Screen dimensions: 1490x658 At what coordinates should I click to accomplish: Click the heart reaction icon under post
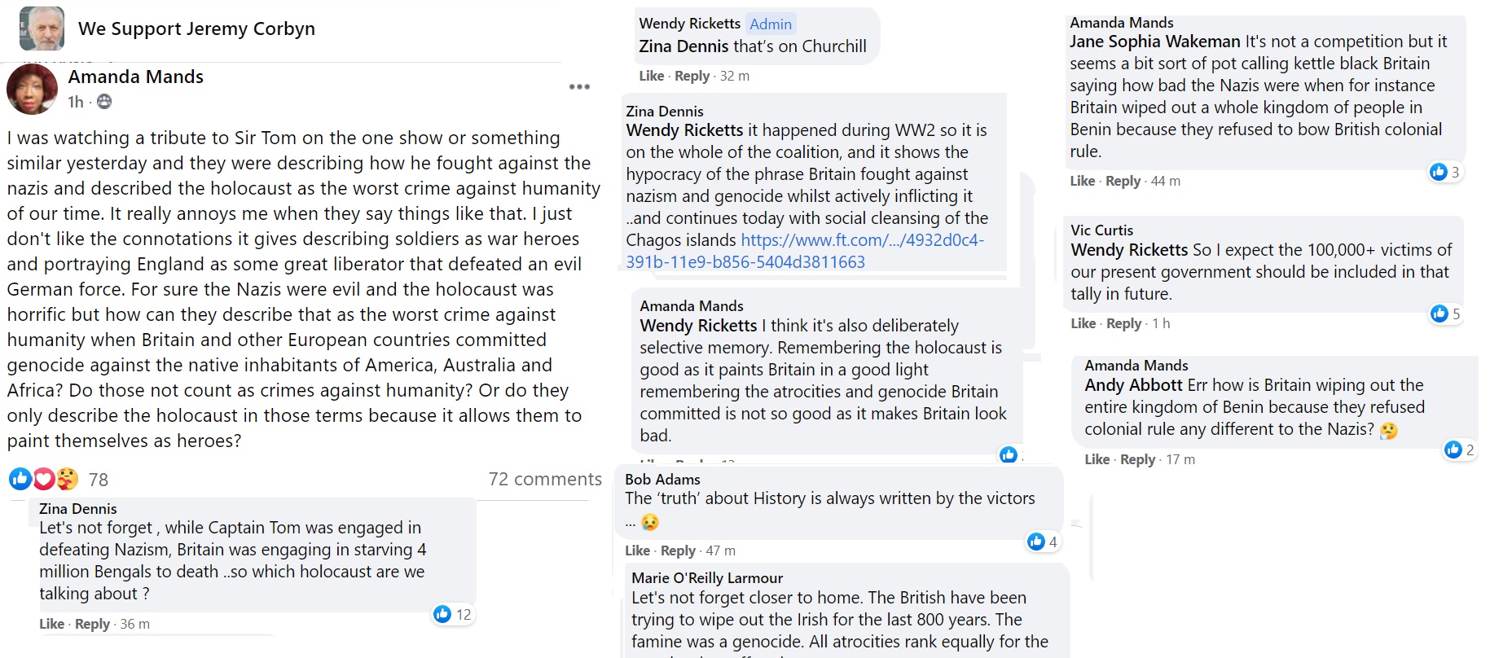(x=44, y=479)
